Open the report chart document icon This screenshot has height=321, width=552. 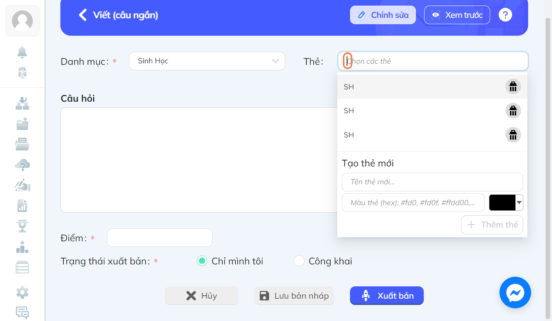coord(22,206)
